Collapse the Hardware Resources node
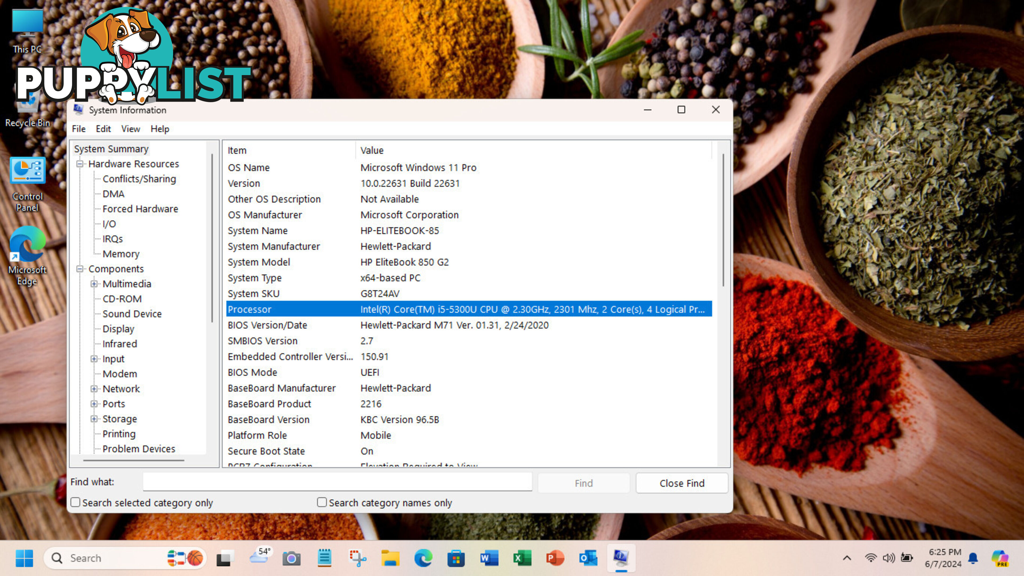The height and width of the screenshot is (576, 1024). (80, 164)
